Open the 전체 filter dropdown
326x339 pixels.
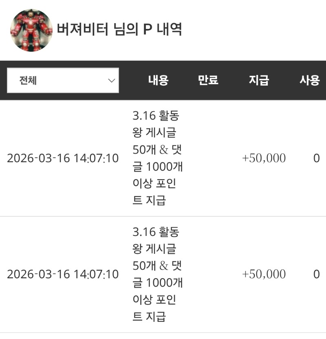(x=63, y=80)
